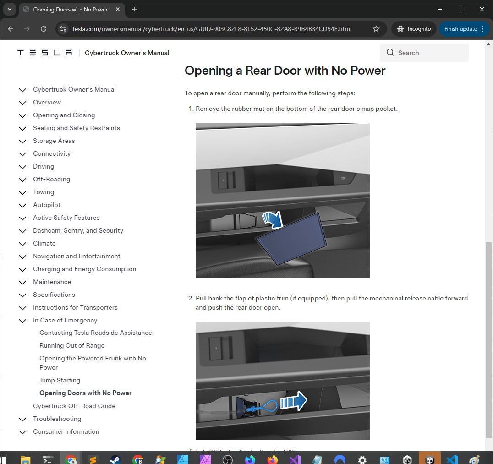Click the Finish update button
493x464 pixels.
pyautogui.click(x=460, y=29)
